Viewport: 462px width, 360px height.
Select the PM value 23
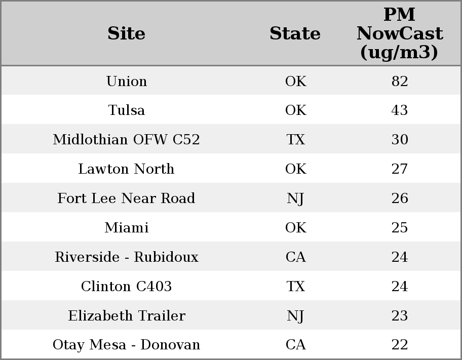click(x=399, y=316)
